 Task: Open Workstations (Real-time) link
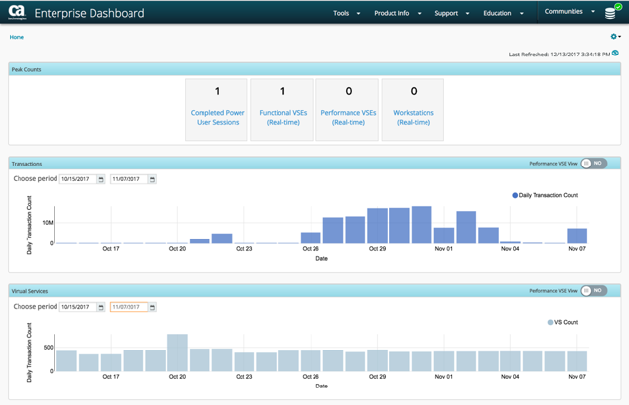tap(414, 117)
